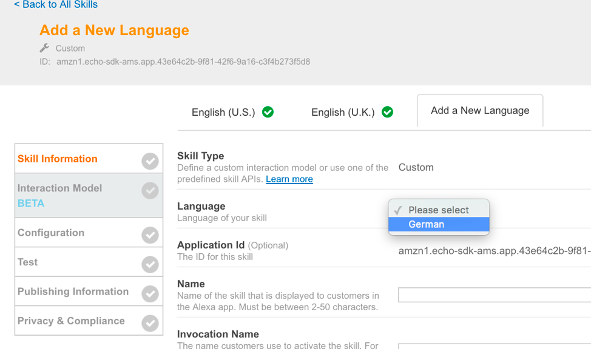Click green checkmark next to English (U.S.)
591x349 pixels.
268,112
